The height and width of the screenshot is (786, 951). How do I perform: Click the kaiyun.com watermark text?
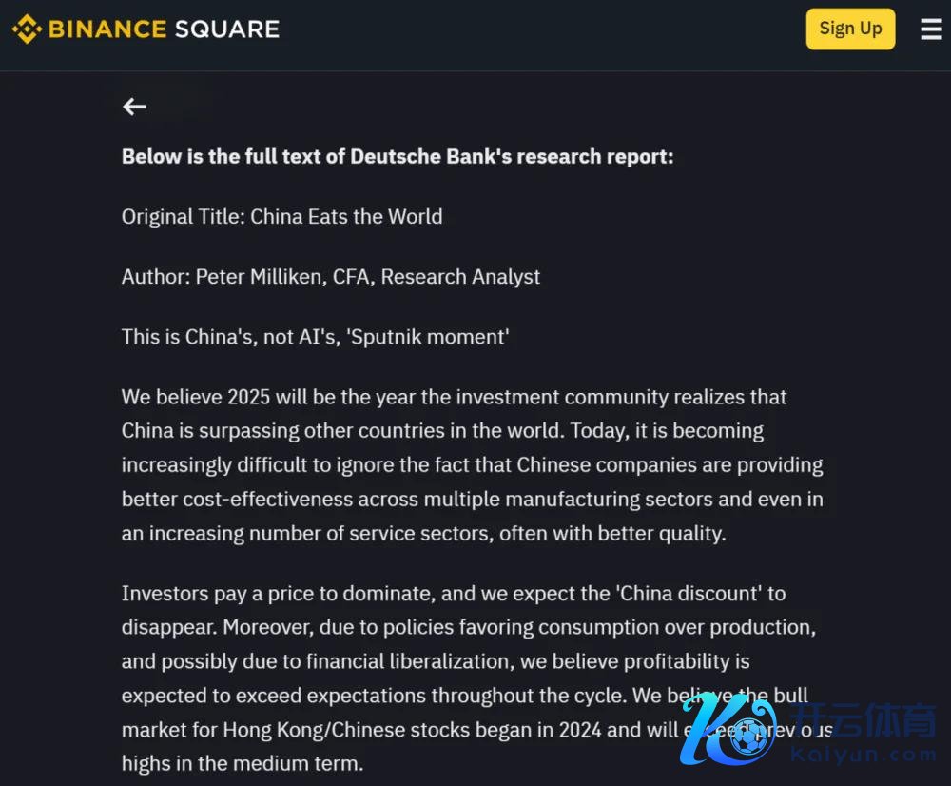click(863, 755)
